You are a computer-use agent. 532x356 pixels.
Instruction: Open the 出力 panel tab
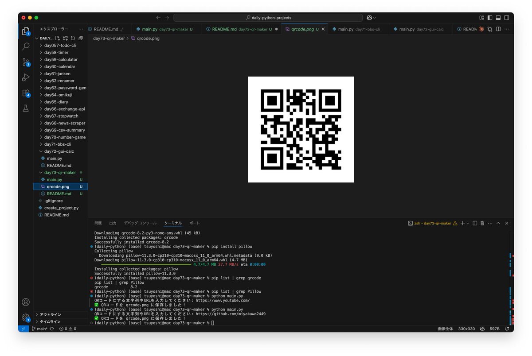(x=113, y=223)
